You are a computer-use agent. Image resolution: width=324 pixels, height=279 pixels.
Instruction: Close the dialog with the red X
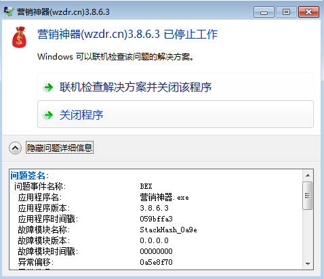tap(308, 12)
